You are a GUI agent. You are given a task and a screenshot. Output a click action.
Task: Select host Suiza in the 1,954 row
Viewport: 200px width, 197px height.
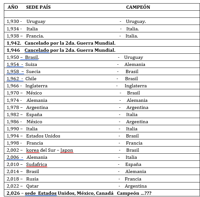point(31,64)
